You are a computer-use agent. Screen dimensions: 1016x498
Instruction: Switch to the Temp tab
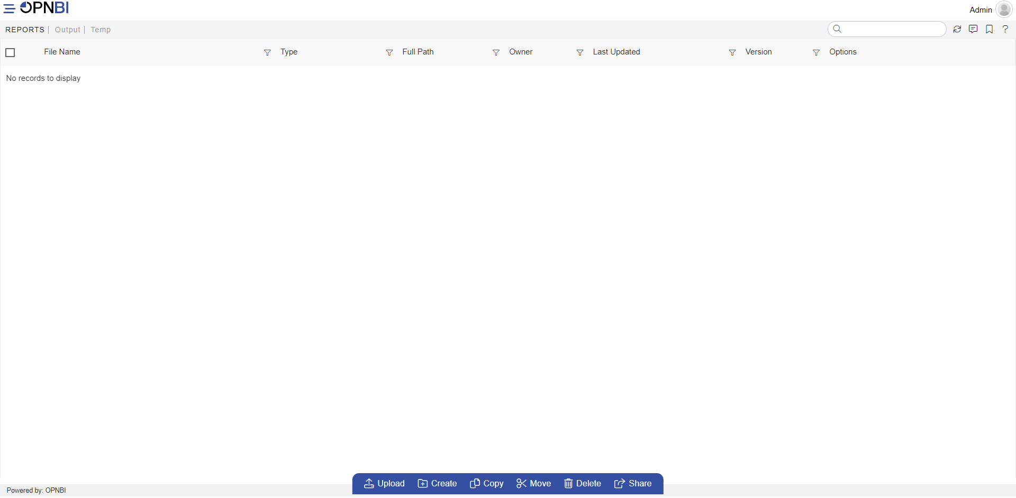(x=101, y=30)
